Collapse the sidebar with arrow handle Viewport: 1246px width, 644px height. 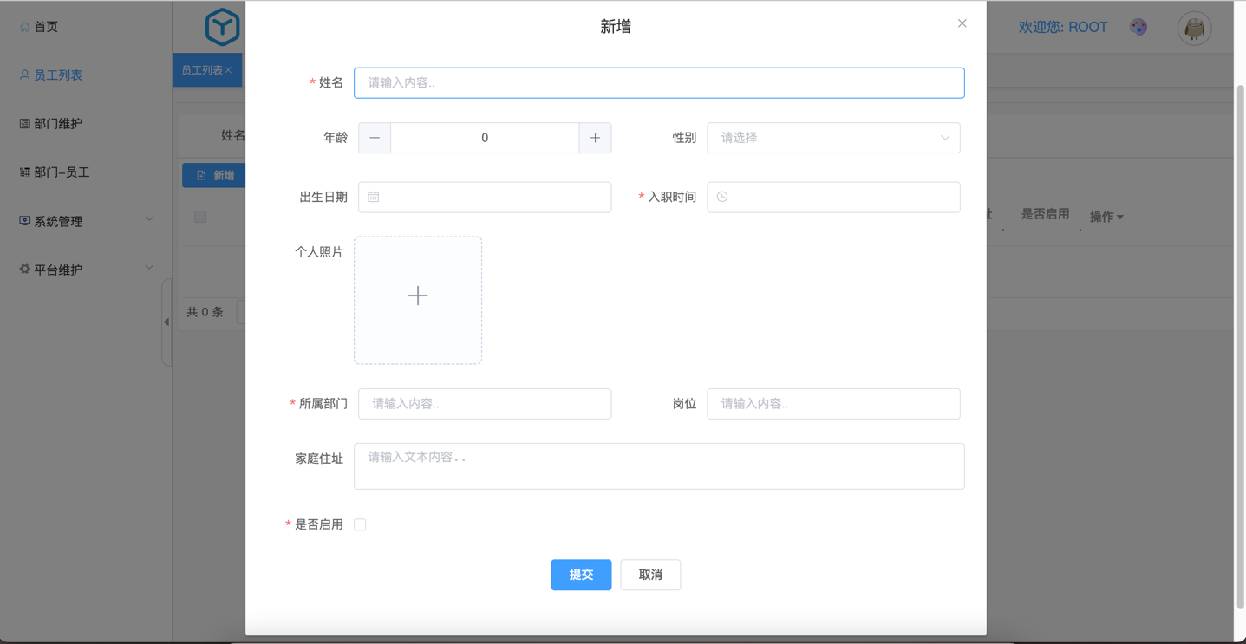pyautogui.click(x=166, y=322)
